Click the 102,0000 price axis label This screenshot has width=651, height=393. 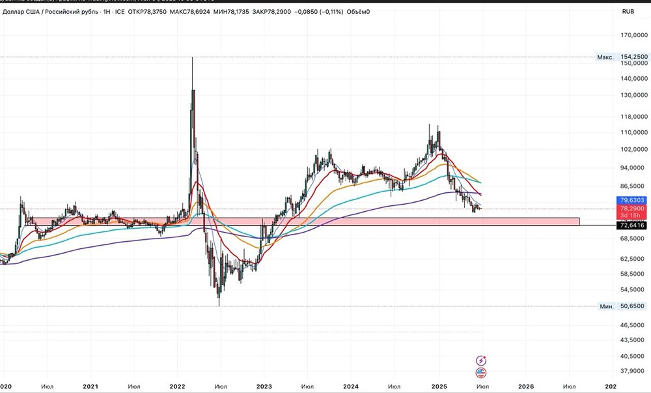634,149
